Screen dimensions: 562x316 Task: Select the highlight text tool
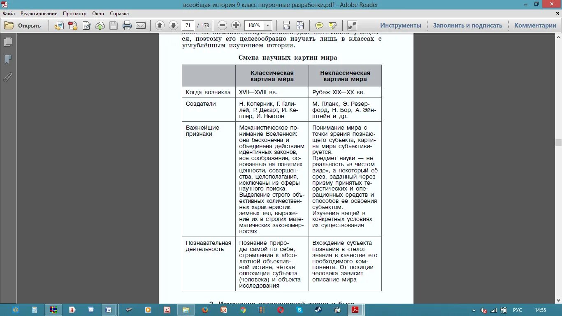pos(332,26)
